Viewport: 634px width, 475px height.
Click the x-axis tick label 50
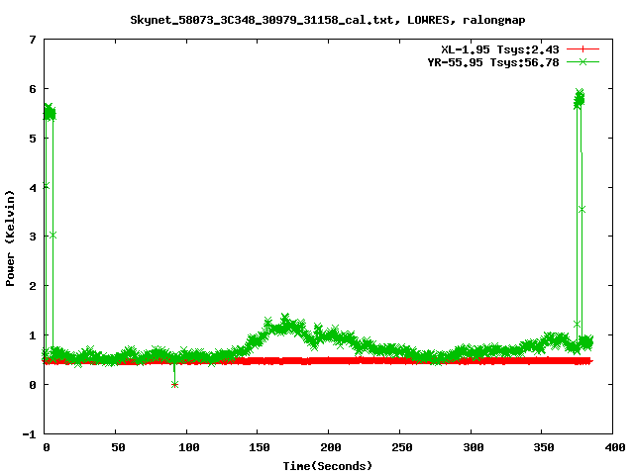(118, 447)
